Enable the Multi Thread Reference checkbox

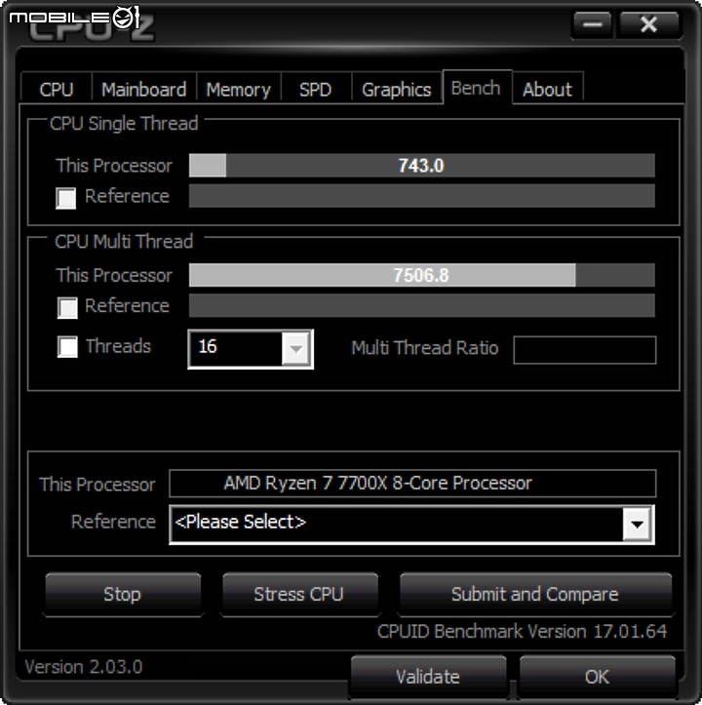(67, 307)
